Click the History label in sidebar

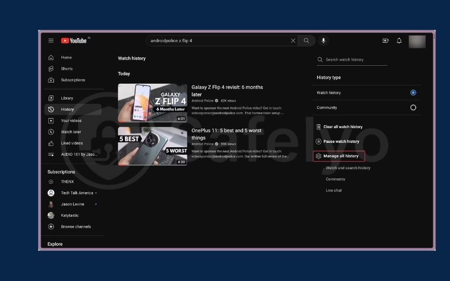tap(67, 109)
